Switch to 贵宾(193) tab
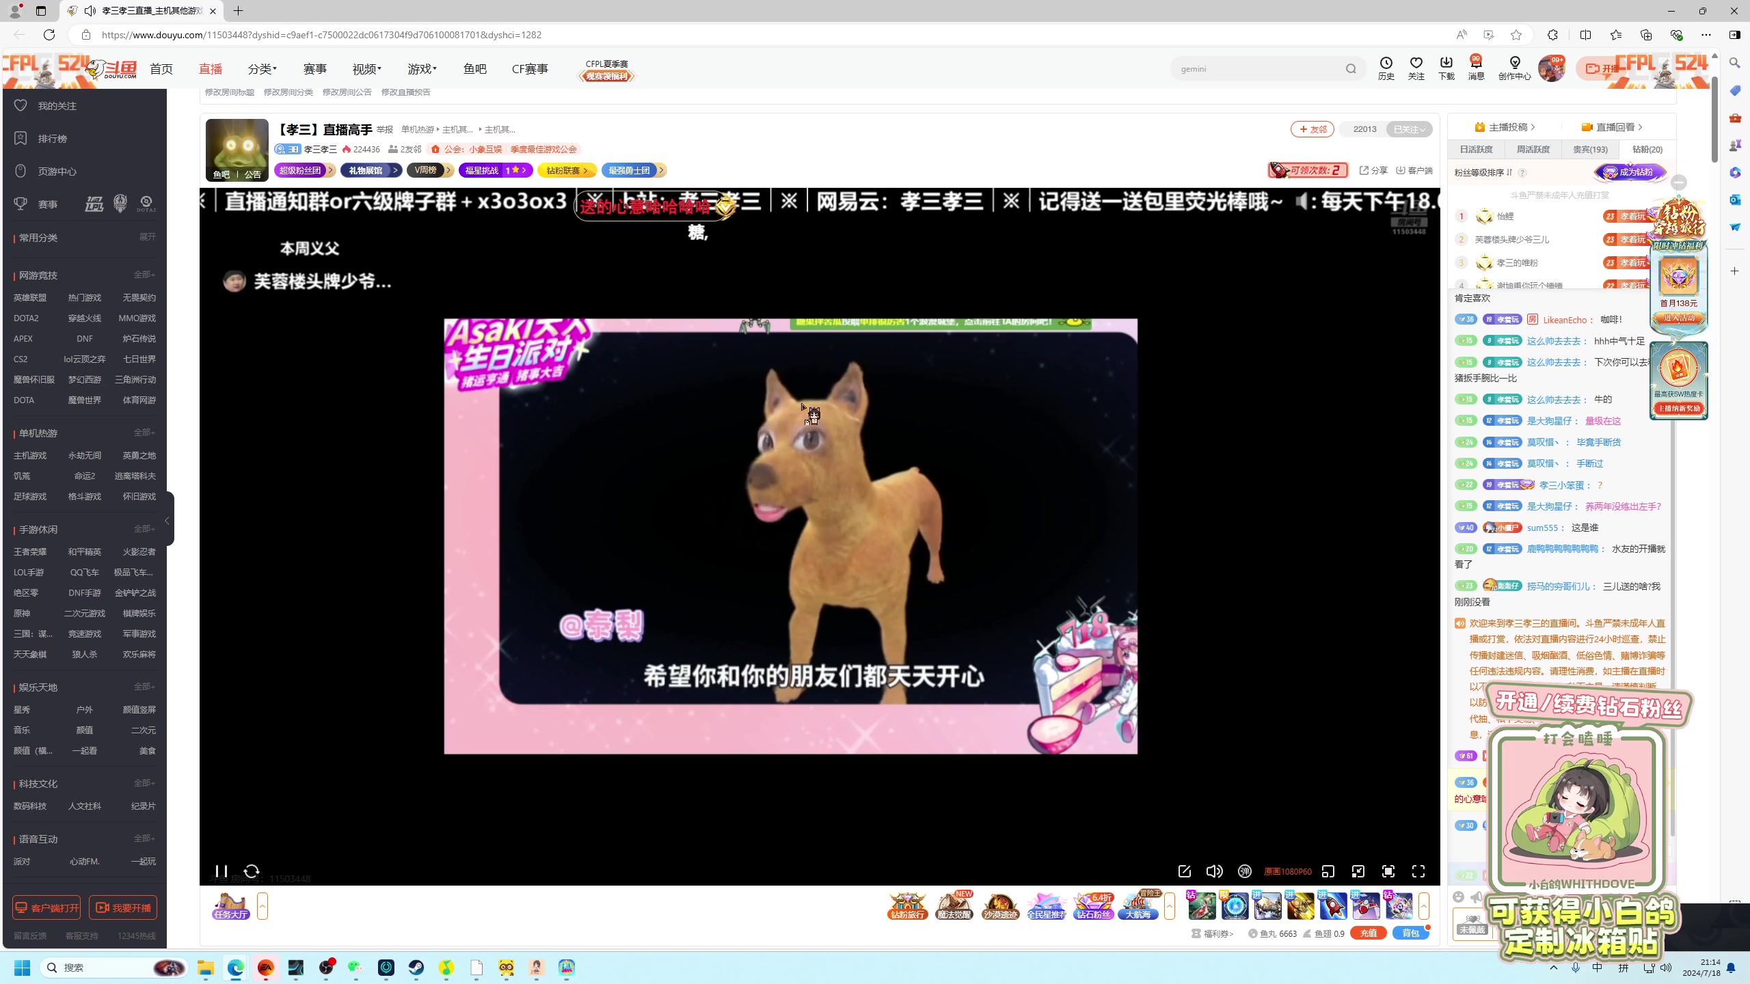 1591,149
